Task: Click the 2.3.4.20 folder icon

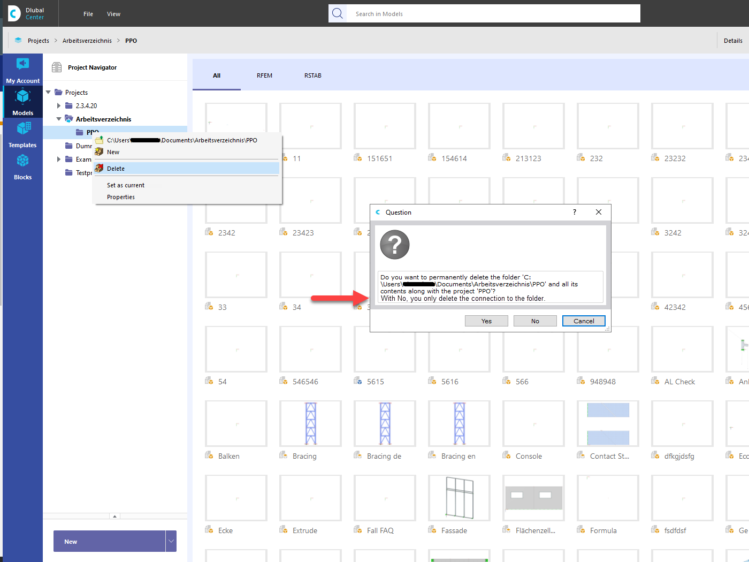Action: point(68,106)
